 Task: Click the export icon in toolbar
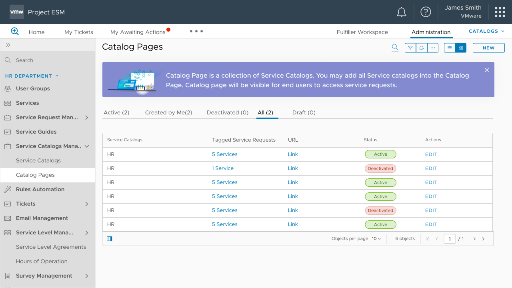pos(421,48)
